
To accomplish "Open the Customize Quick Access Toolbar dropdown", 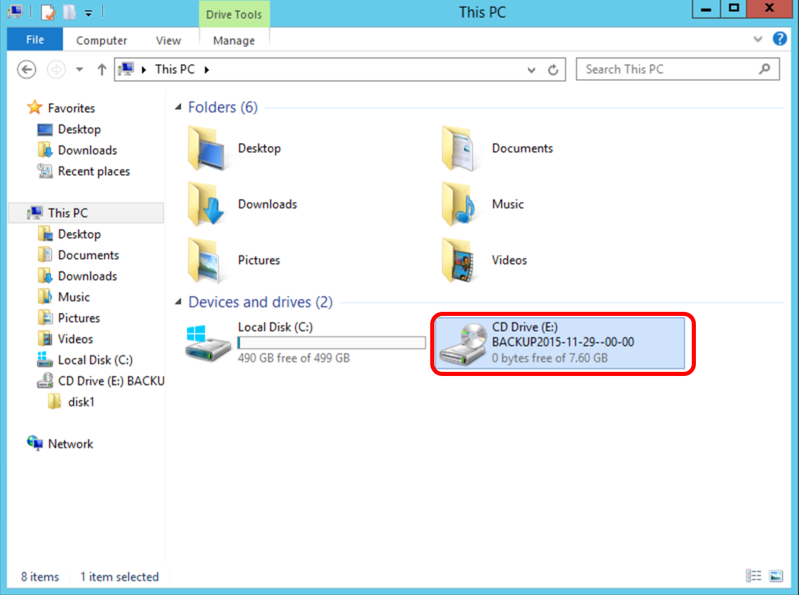I will click(89, 13).
